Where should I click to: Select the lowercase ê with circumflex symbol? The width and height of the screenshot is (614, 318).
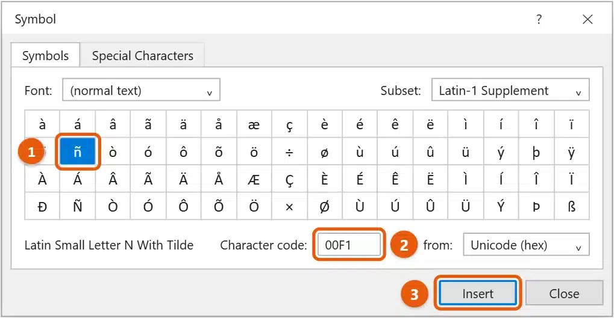(x=395, y=124)
